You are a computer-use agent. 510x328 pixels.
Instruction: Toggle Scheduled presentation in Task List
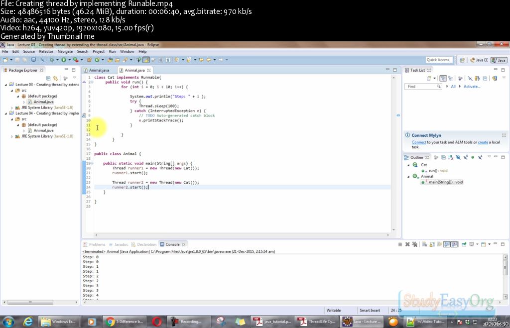click(450, 78)
